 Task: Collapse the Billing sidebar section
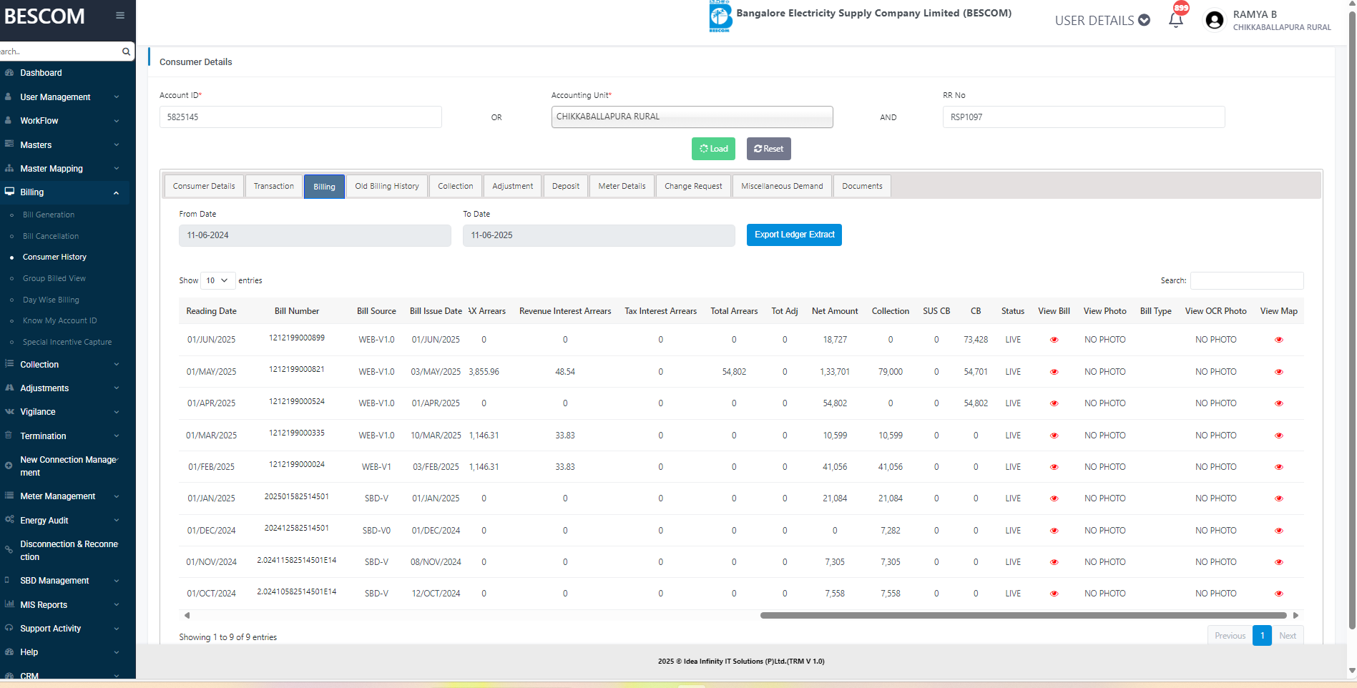pyautogui.click(x=64, y=192)
